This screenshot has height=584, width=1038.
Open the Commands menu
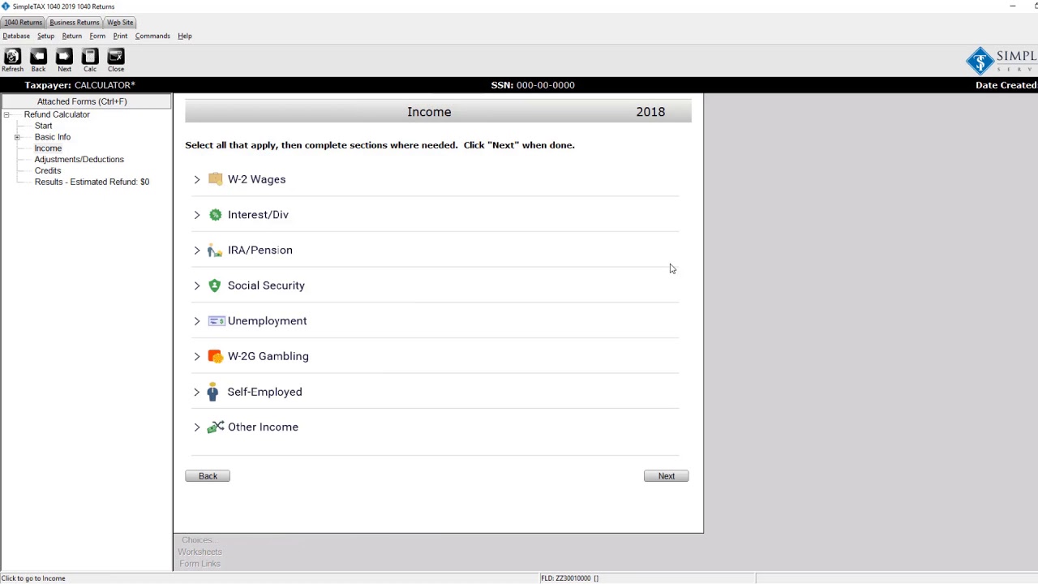pos(152,36)
